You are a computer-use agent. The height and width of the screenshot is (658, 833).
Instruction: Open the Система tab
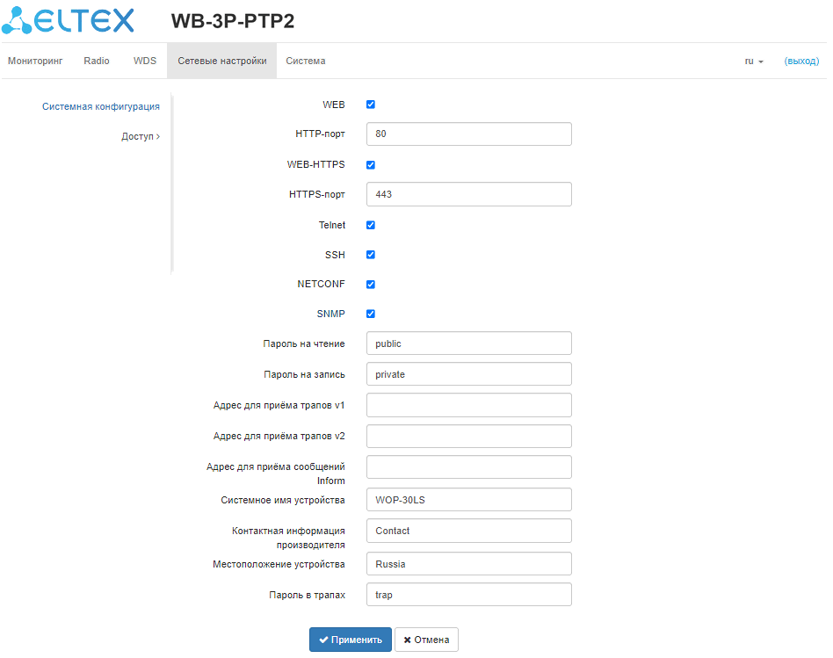306,61
